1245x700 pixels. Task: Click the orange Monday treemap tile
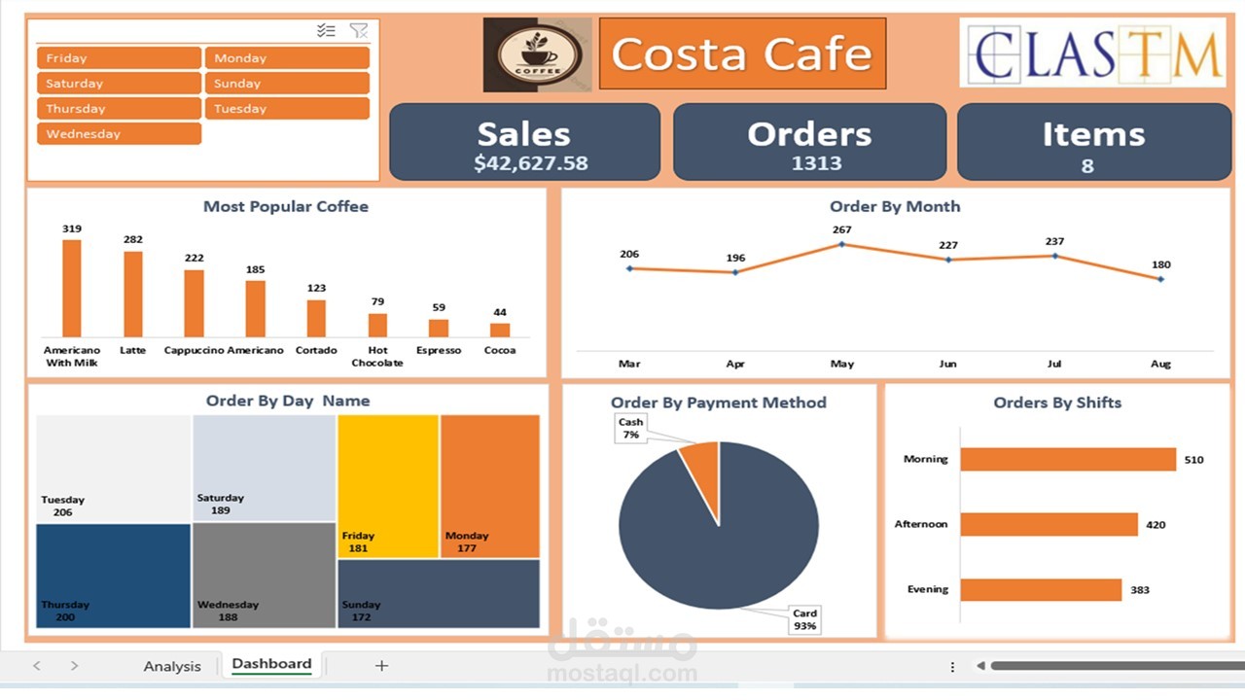tap(490, 486)
